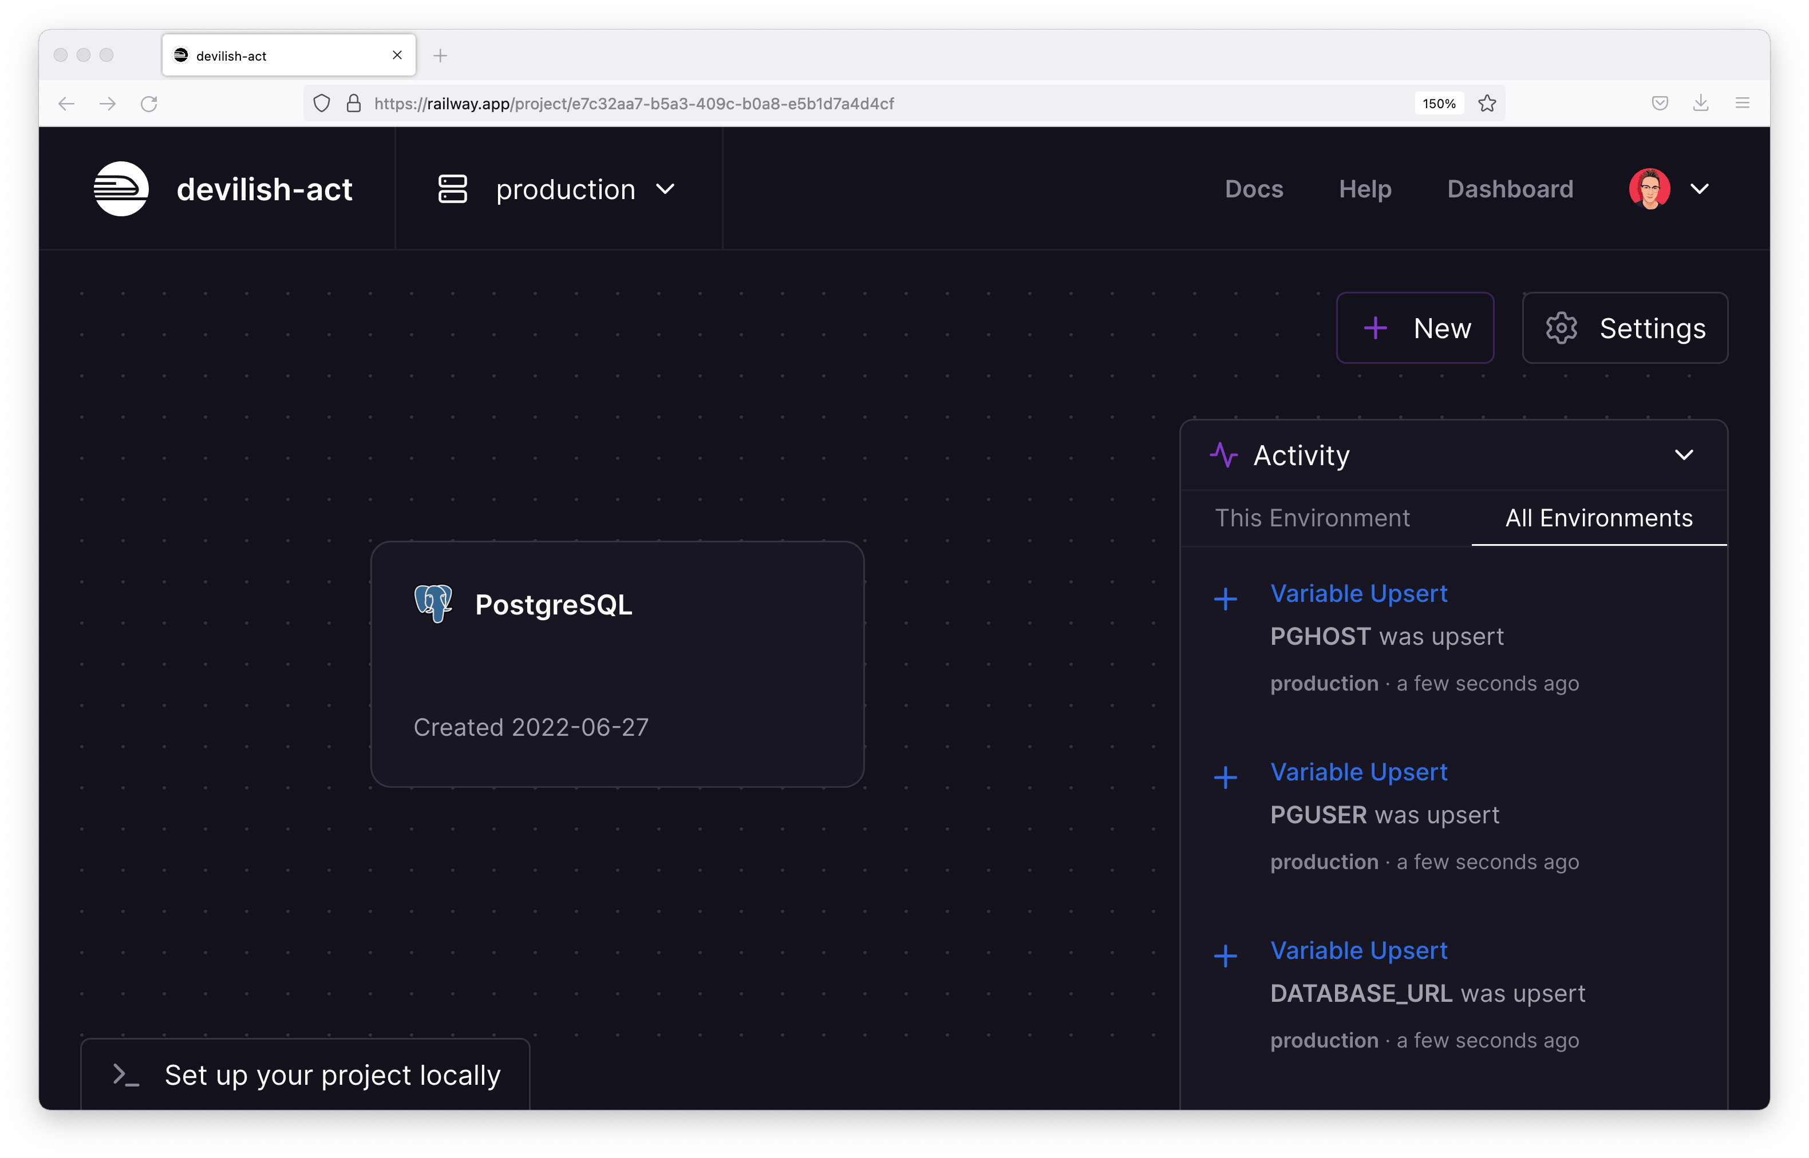Screen dimensions: 1809x1158
Task: Click the Railway logo icon
Action: [121, 189]
